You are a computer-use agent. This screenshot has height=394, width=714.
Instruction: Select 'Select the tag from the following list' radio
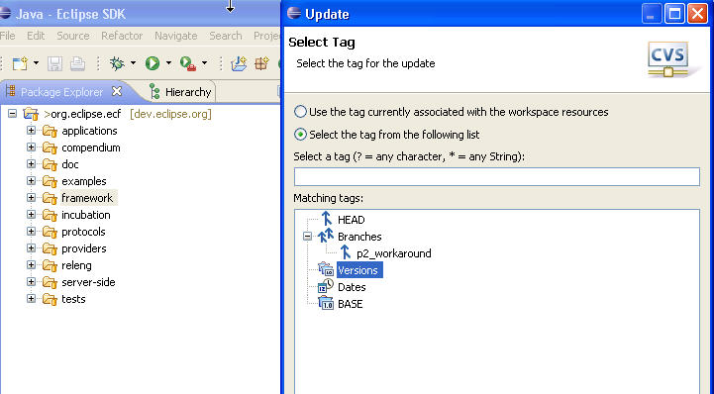coord(300,135)
